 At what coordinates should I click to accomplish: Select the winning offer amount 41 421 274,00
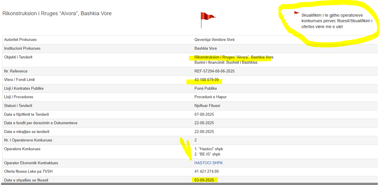pyautogui.click(x=206, y=172)
